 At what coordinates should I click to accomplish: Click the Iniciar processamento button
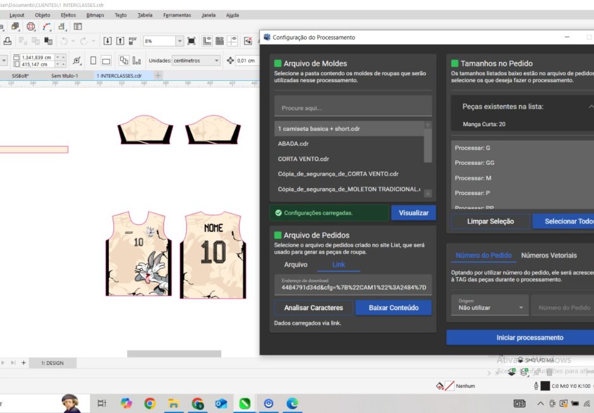click(x=520, y=337)
